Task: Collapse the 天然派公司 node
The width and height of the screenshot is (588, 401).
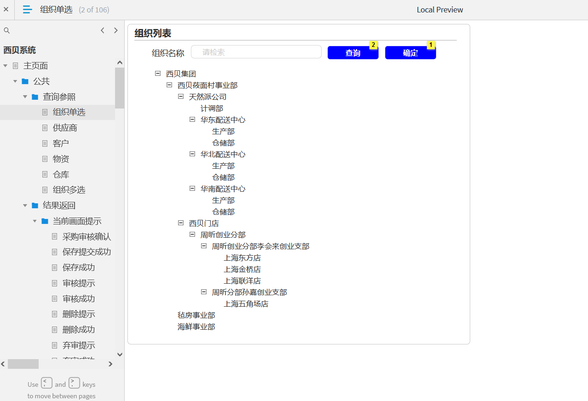Action: pyautogui.click(x=181, y=97)
